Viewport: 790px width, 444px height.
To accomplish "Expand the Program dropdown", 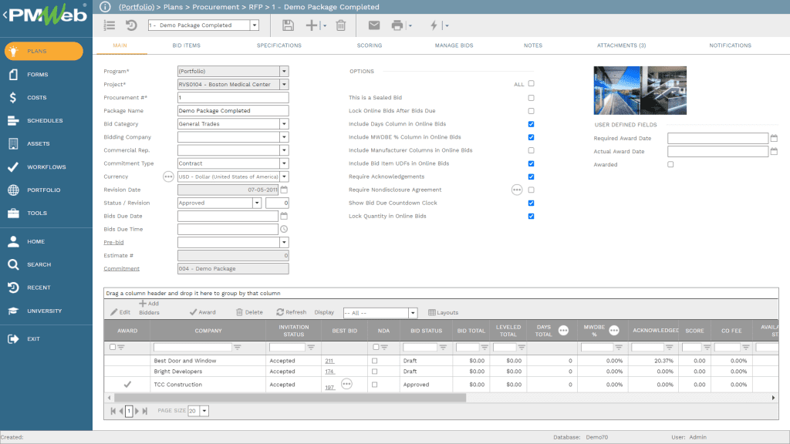I will [284, 72].
